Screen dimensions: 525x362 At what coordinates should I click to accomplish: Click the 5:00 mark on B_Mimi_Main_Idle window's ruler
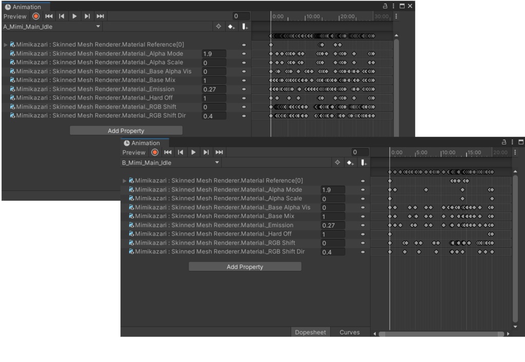421,153
